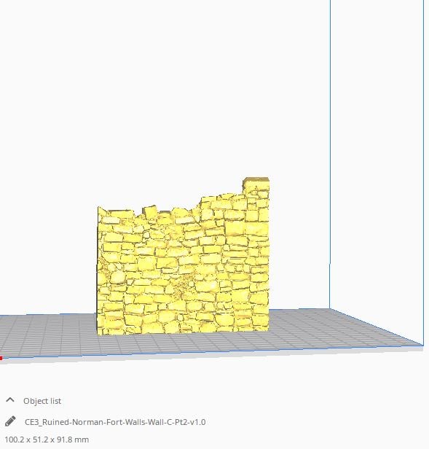The width and height of the screenshot is (429, 449).
Task: Click the build plate's far right front corner
Action: point(422,345)
